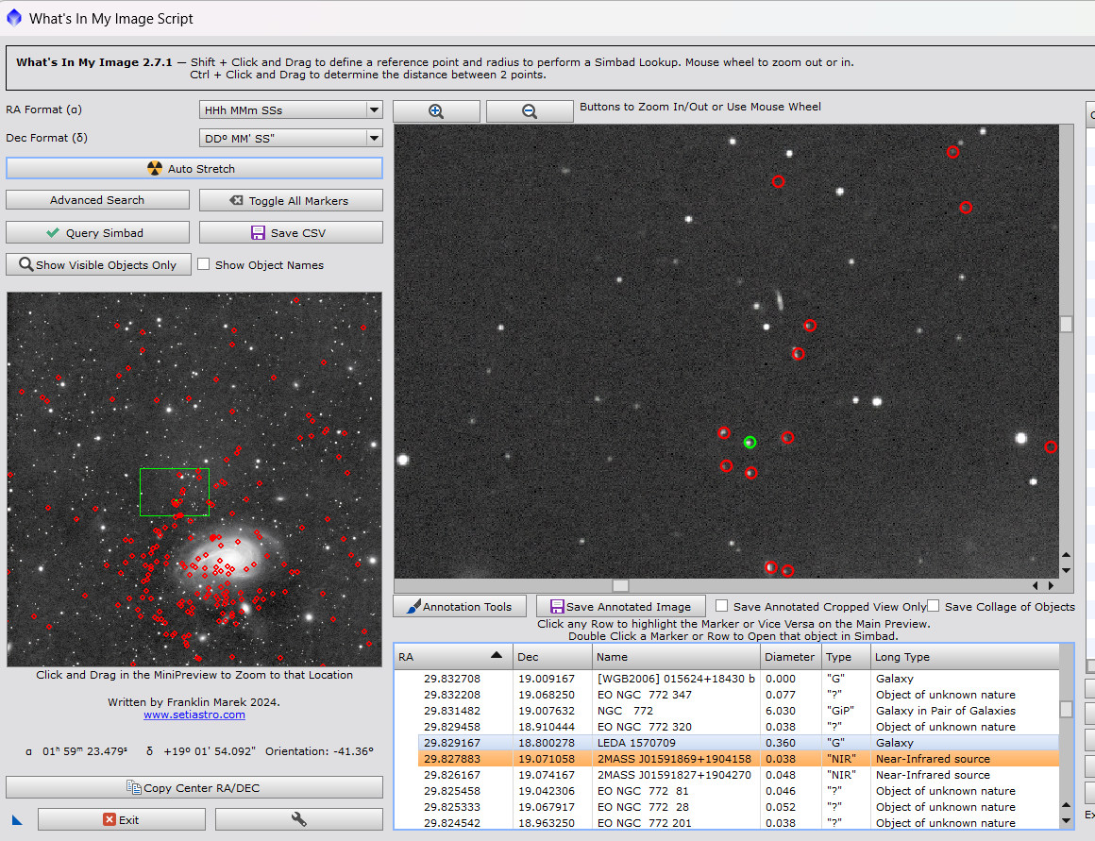The image size is (1095, 841).
Task: Sort table by Long Type column header
Action: [965, 657]
